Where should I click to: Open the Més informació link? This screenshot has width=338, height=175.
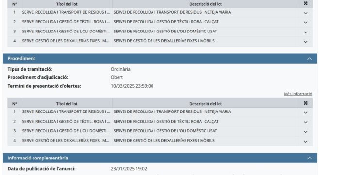(x=298, y=94)
